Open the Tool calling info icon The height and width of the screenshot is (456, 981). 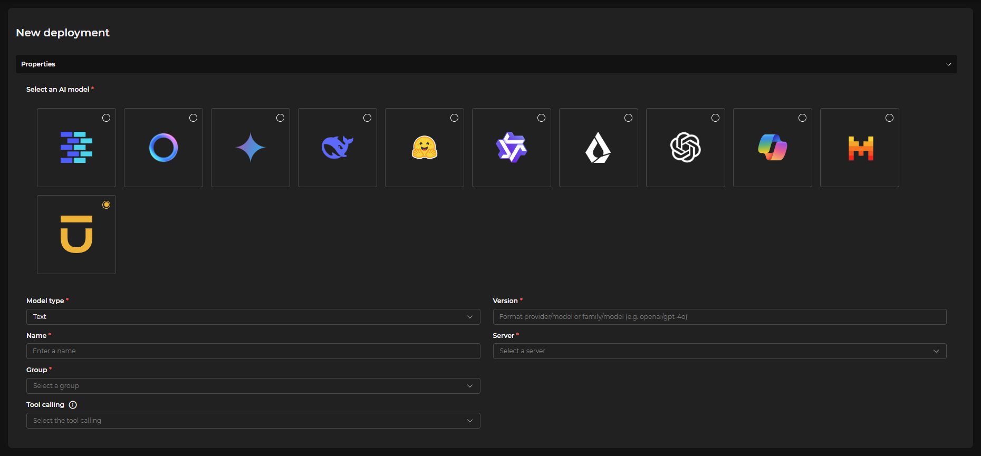73,405
